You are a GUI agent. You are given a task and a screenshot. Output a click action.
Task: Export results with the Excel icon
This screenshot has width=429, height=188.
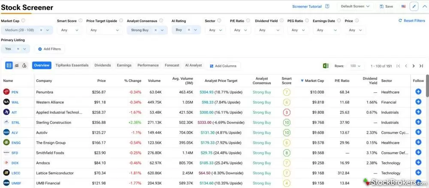click(x=326, y=66)
